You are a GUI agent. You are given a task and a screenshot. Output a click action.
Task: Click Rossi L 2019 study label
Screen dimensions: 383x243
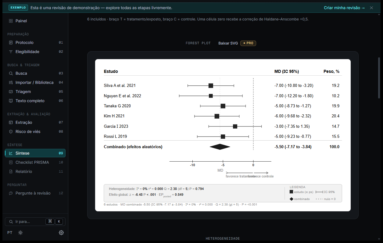[115, 137]
